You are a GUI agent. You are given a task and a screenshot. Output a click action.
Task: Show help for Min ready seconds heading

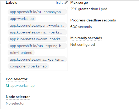86,38
